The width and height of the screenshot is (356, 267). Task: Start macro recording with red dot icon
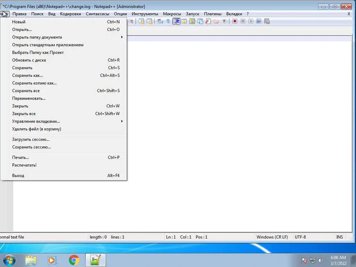tap(235, 21)
